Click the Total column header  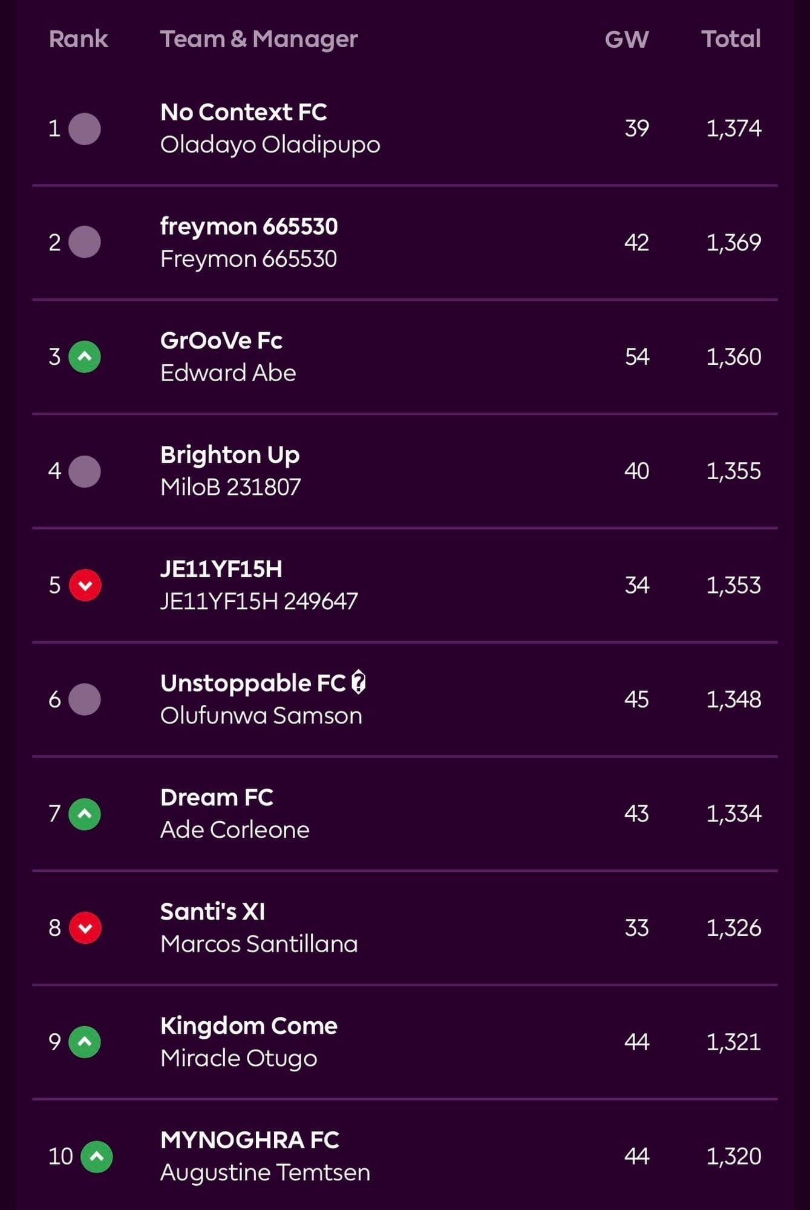coord(730,39)
